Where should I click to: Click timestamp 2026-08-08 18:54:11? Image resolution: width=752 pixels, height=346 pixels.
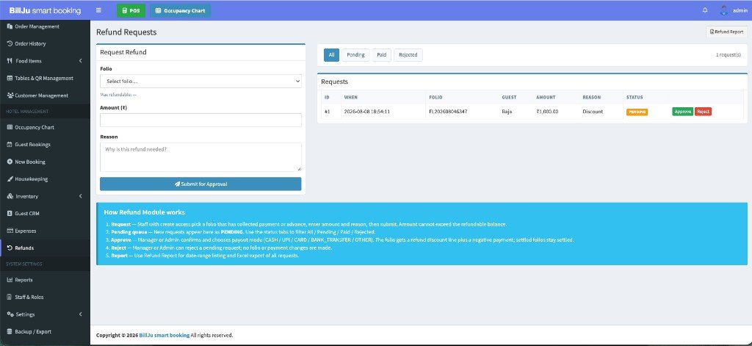point(366,112)
